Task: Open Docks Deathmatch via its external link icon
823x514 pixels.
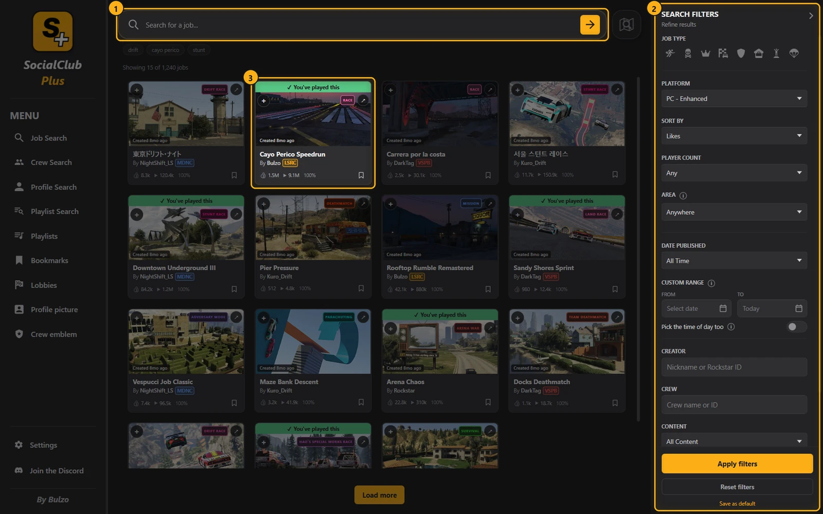Action: click(617, 318)
